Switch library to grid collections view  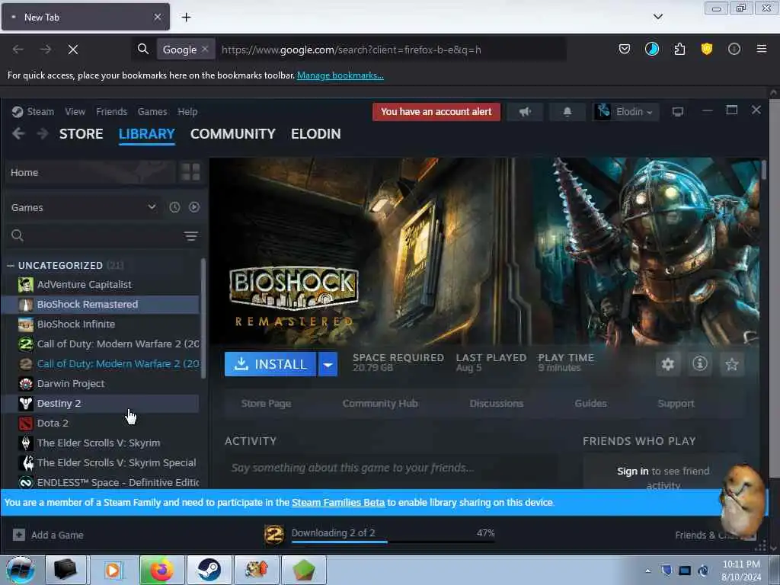click(190, 172)
